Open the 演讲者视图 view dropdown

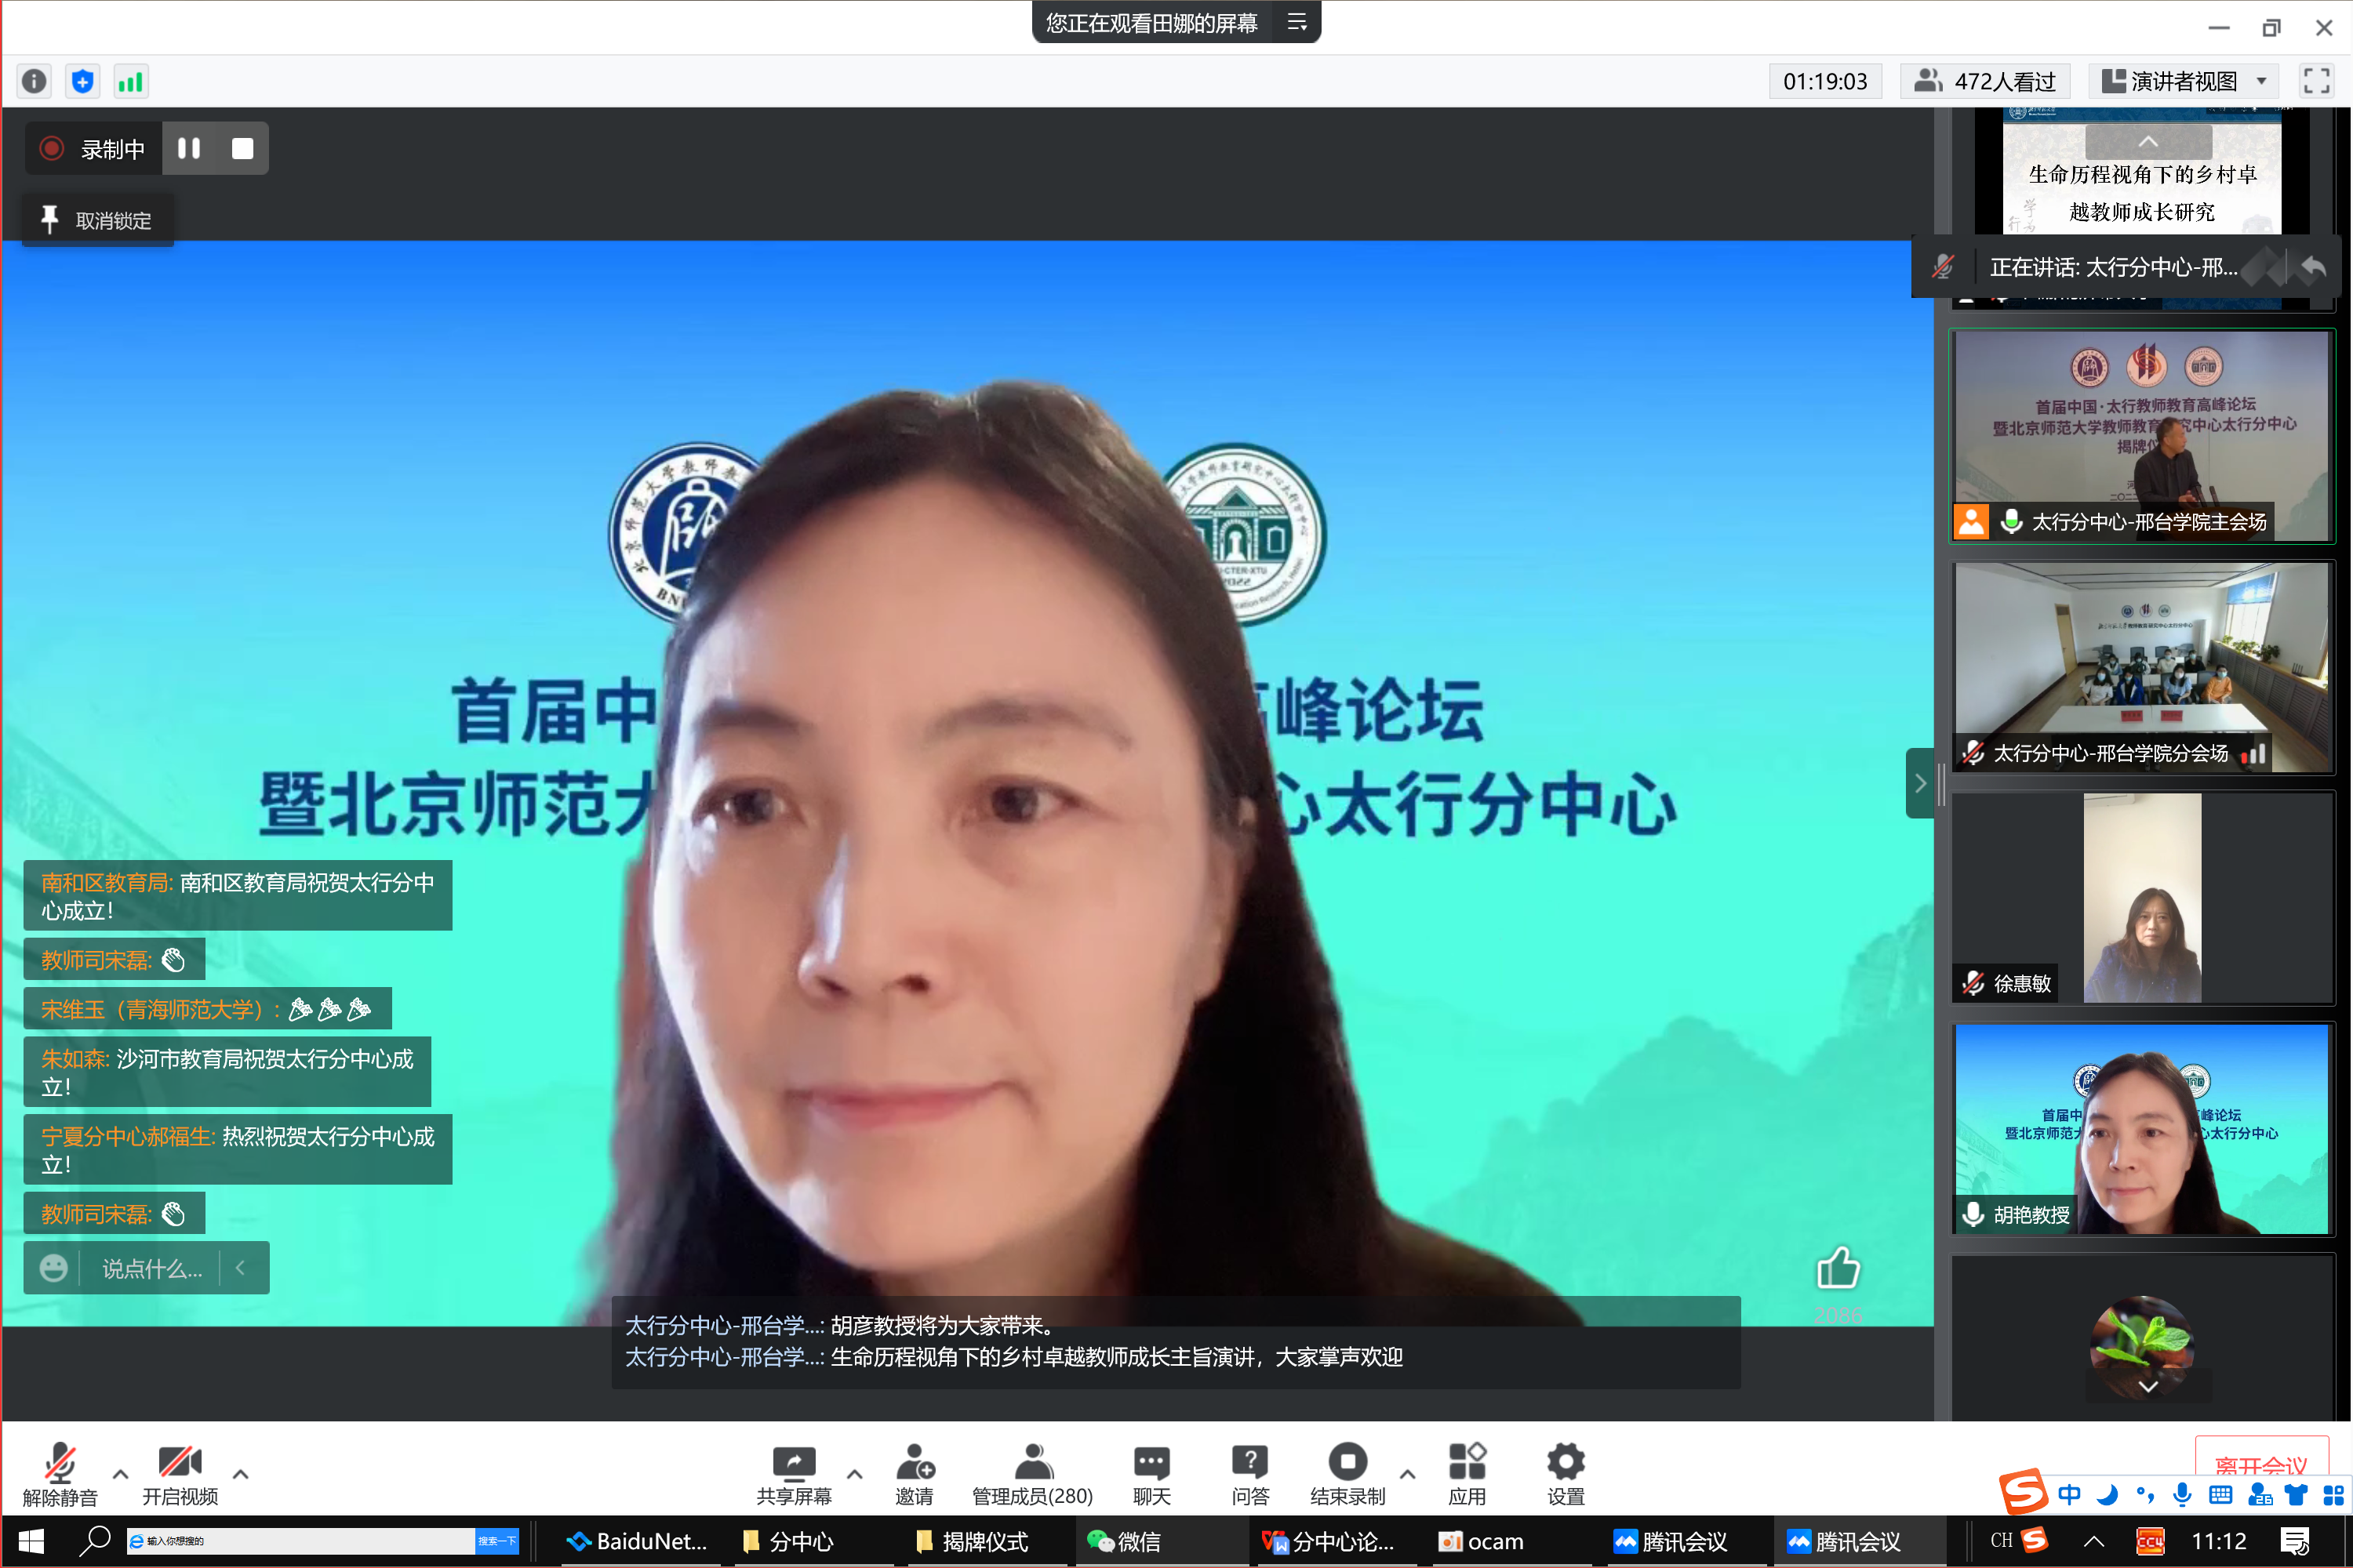(x=2184, y=81)
